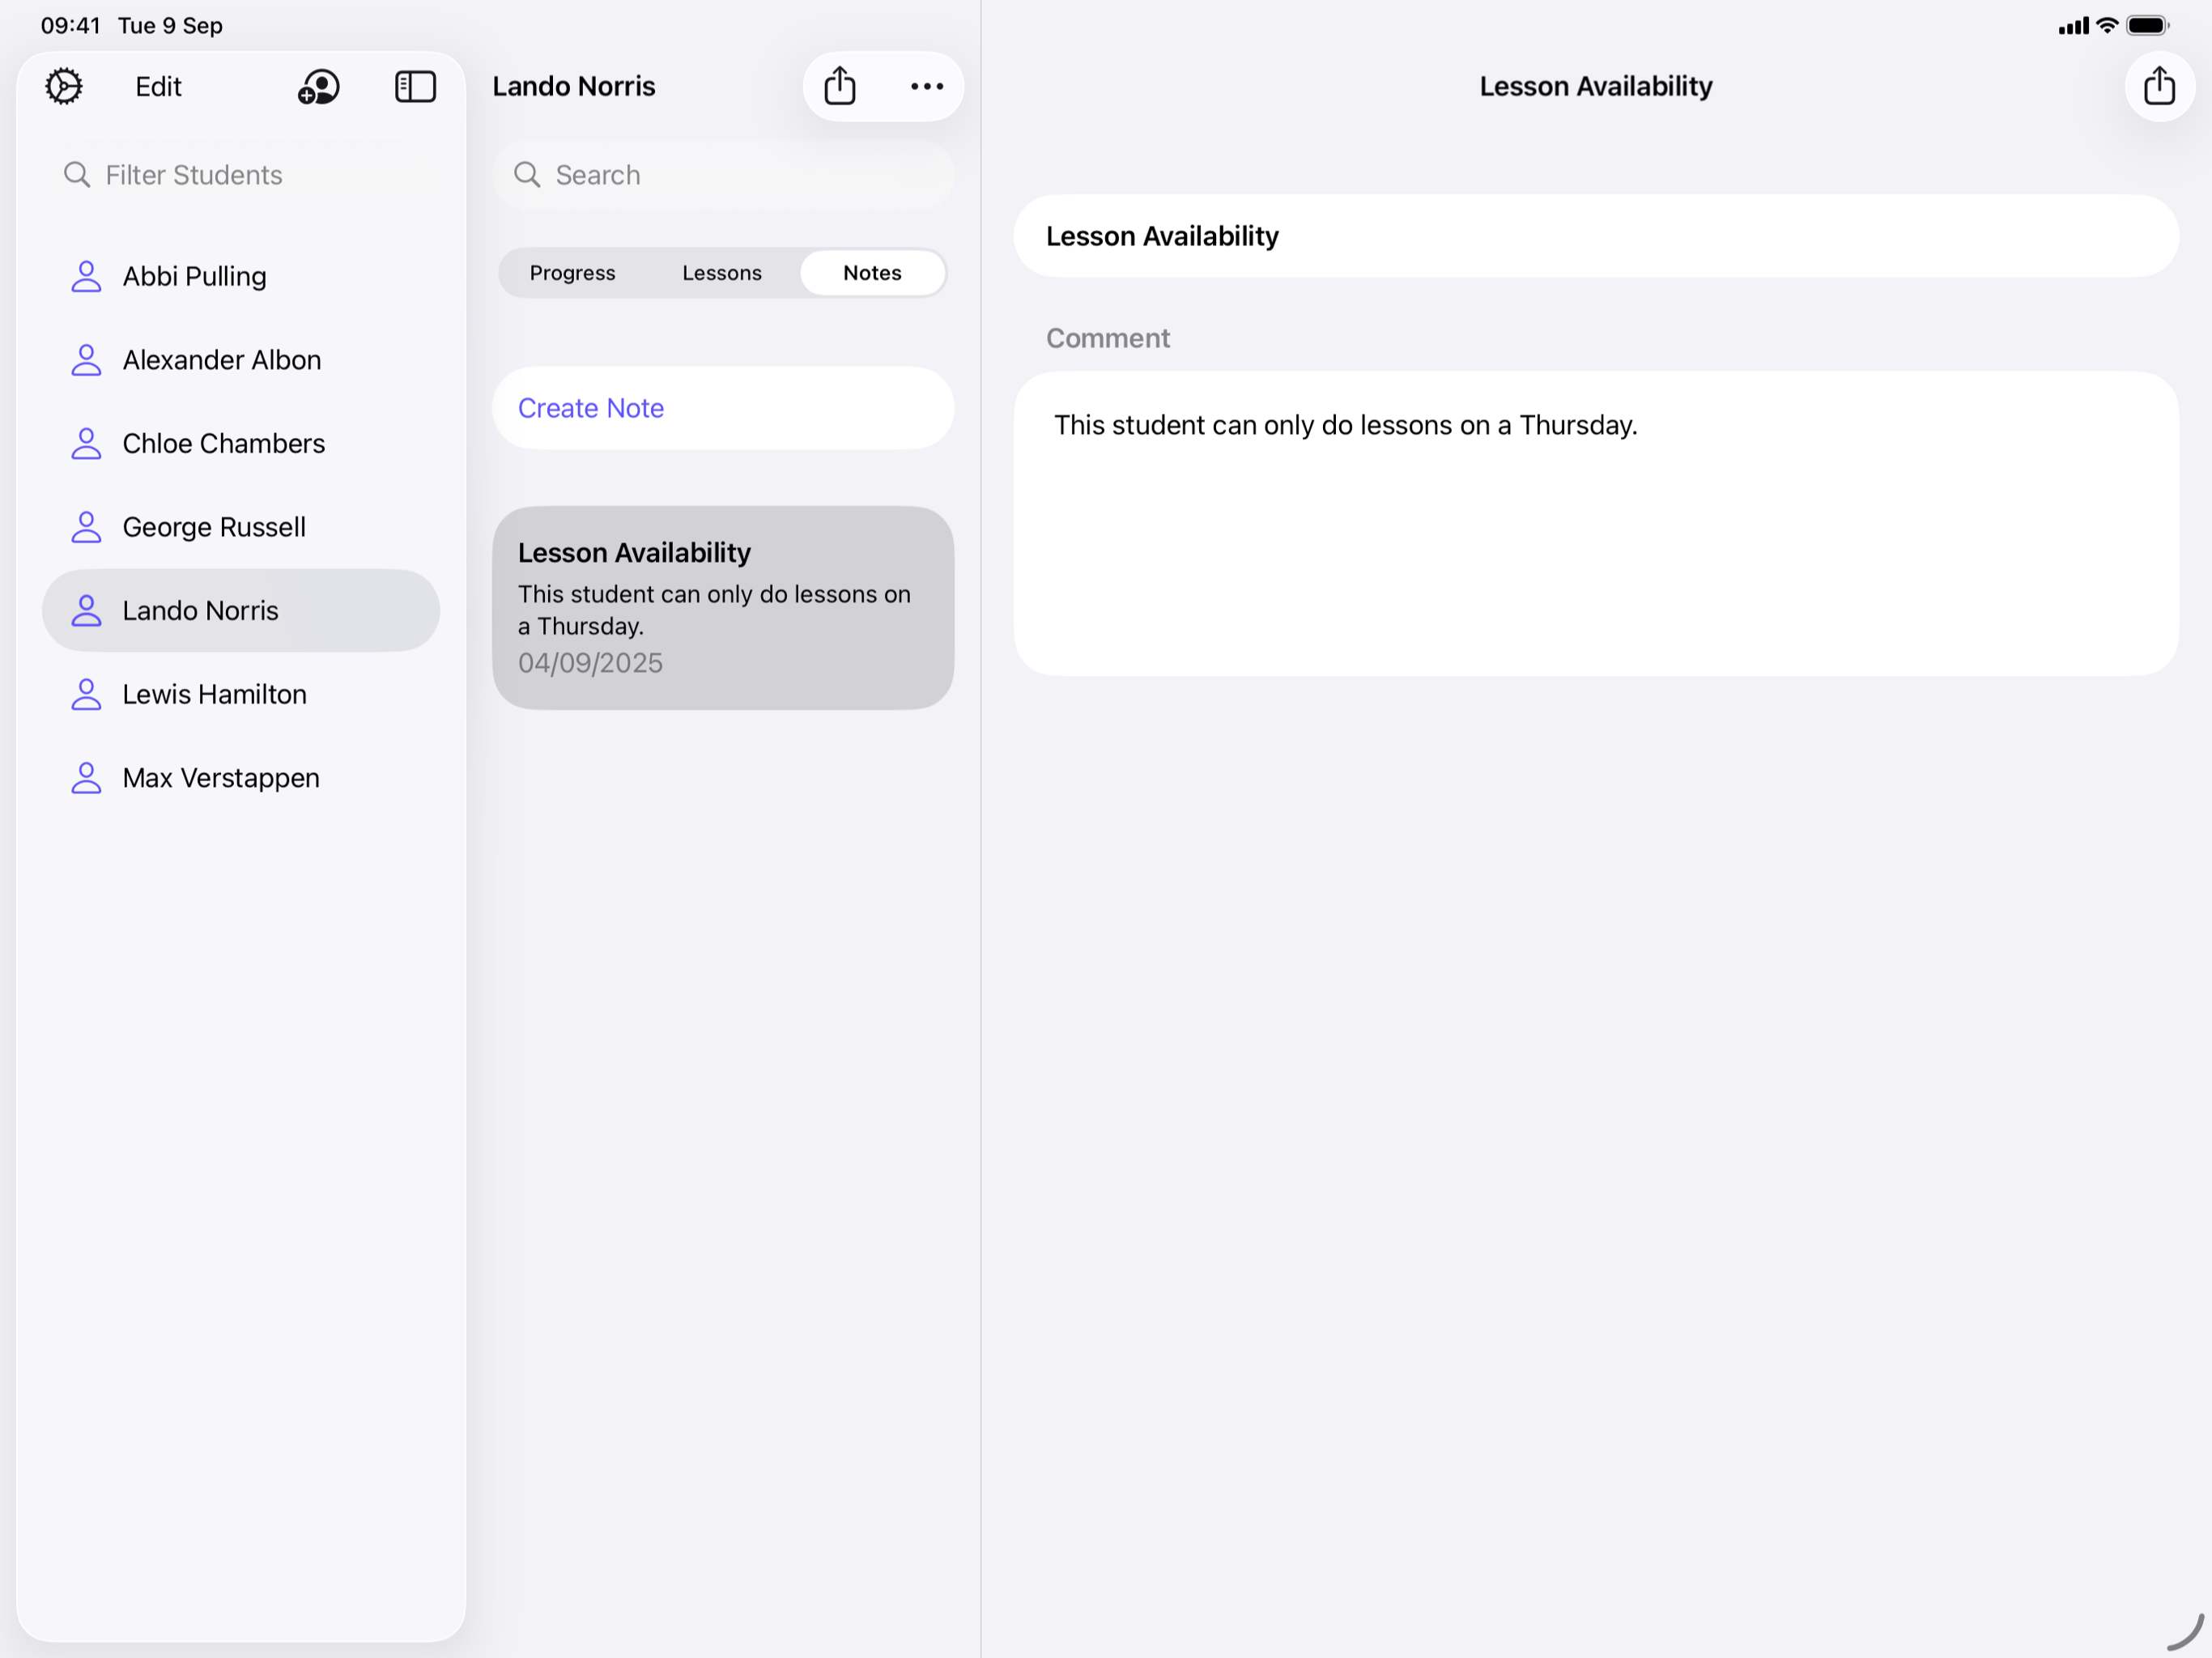
Task: Open the Lesson Availability note card
Action: pos(722,607)
